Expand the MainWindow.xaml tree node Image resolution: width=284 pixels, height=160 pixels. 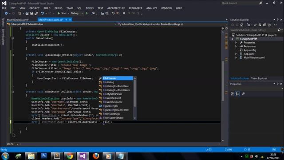point(236,58)
